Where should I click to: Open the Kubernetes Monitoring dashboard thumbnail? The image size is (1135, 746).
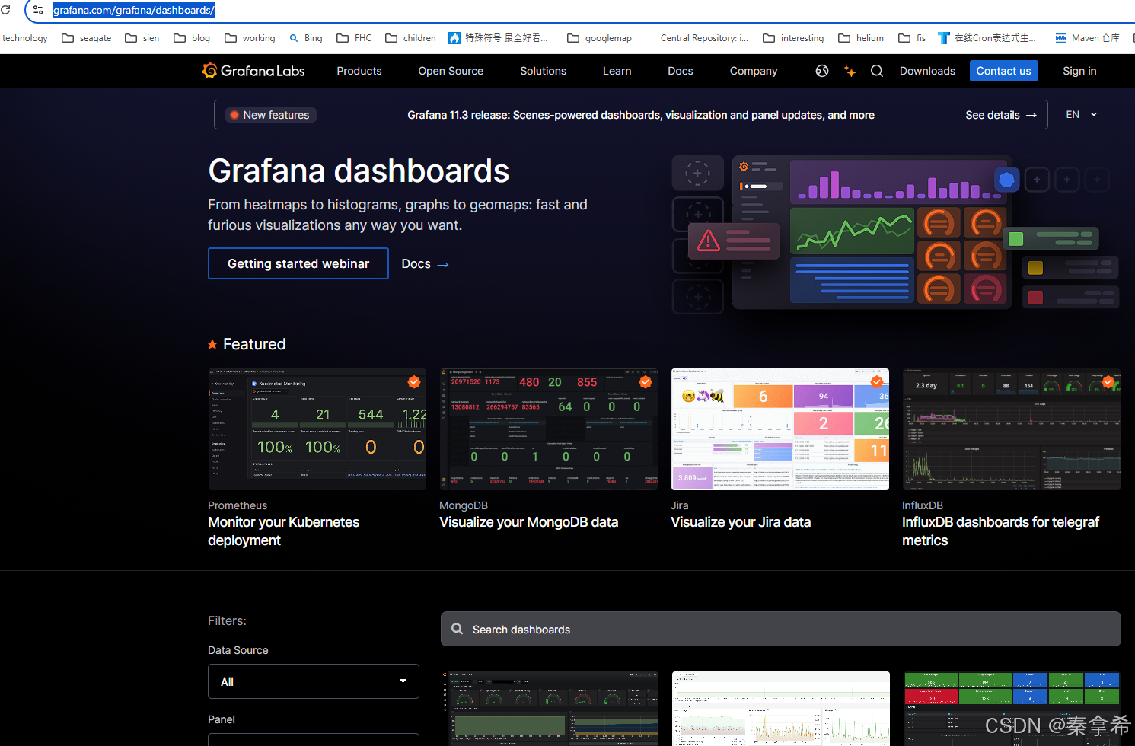click(x=317, y=429)
